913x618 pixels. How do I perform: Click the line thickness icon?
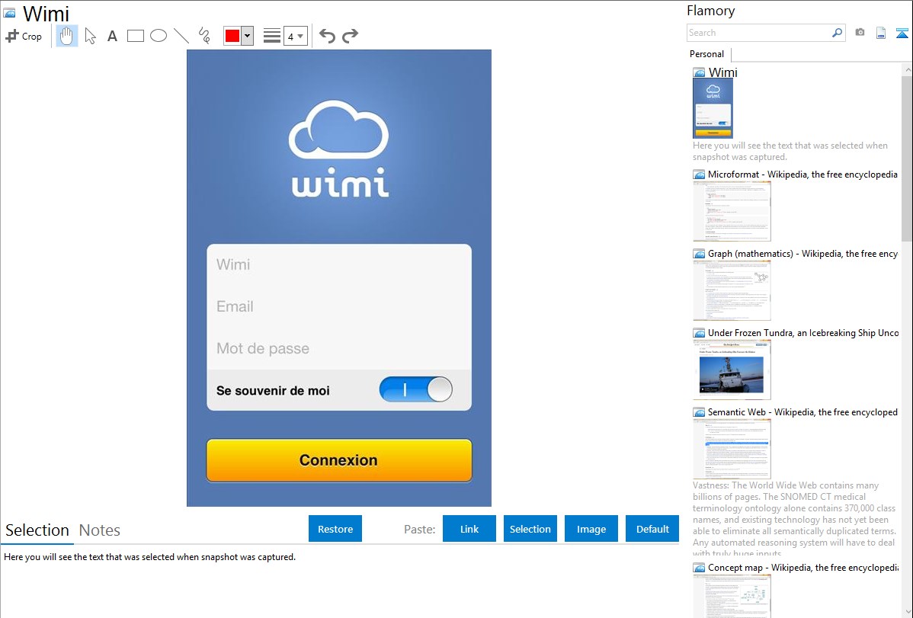[x=272, y=36]
